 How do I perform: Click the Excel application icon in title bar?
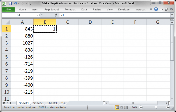[4, 4]
